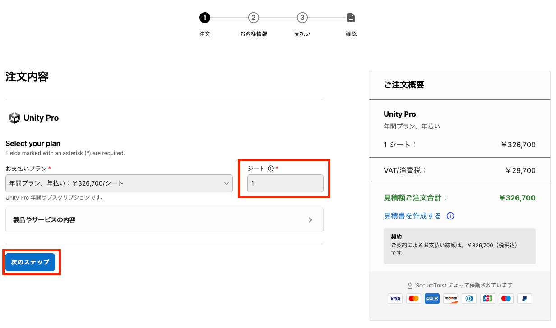Click the asterisk required-fields note

[65, 153]
